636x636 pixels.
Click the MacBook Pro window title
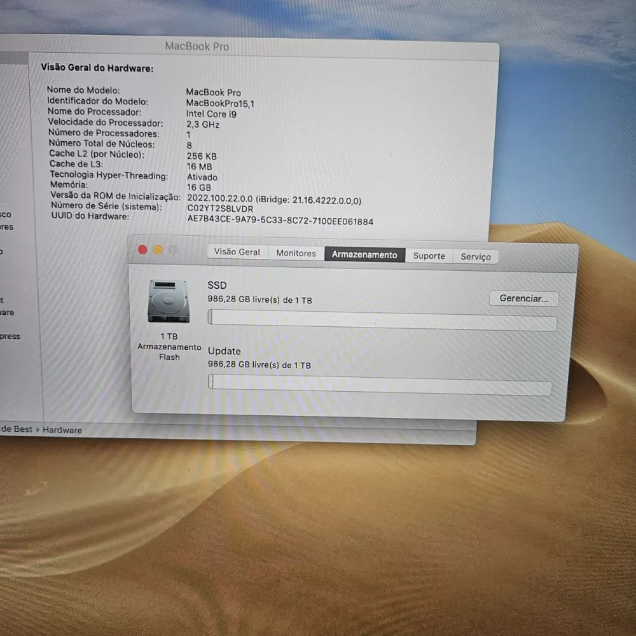tap(197, 46)
